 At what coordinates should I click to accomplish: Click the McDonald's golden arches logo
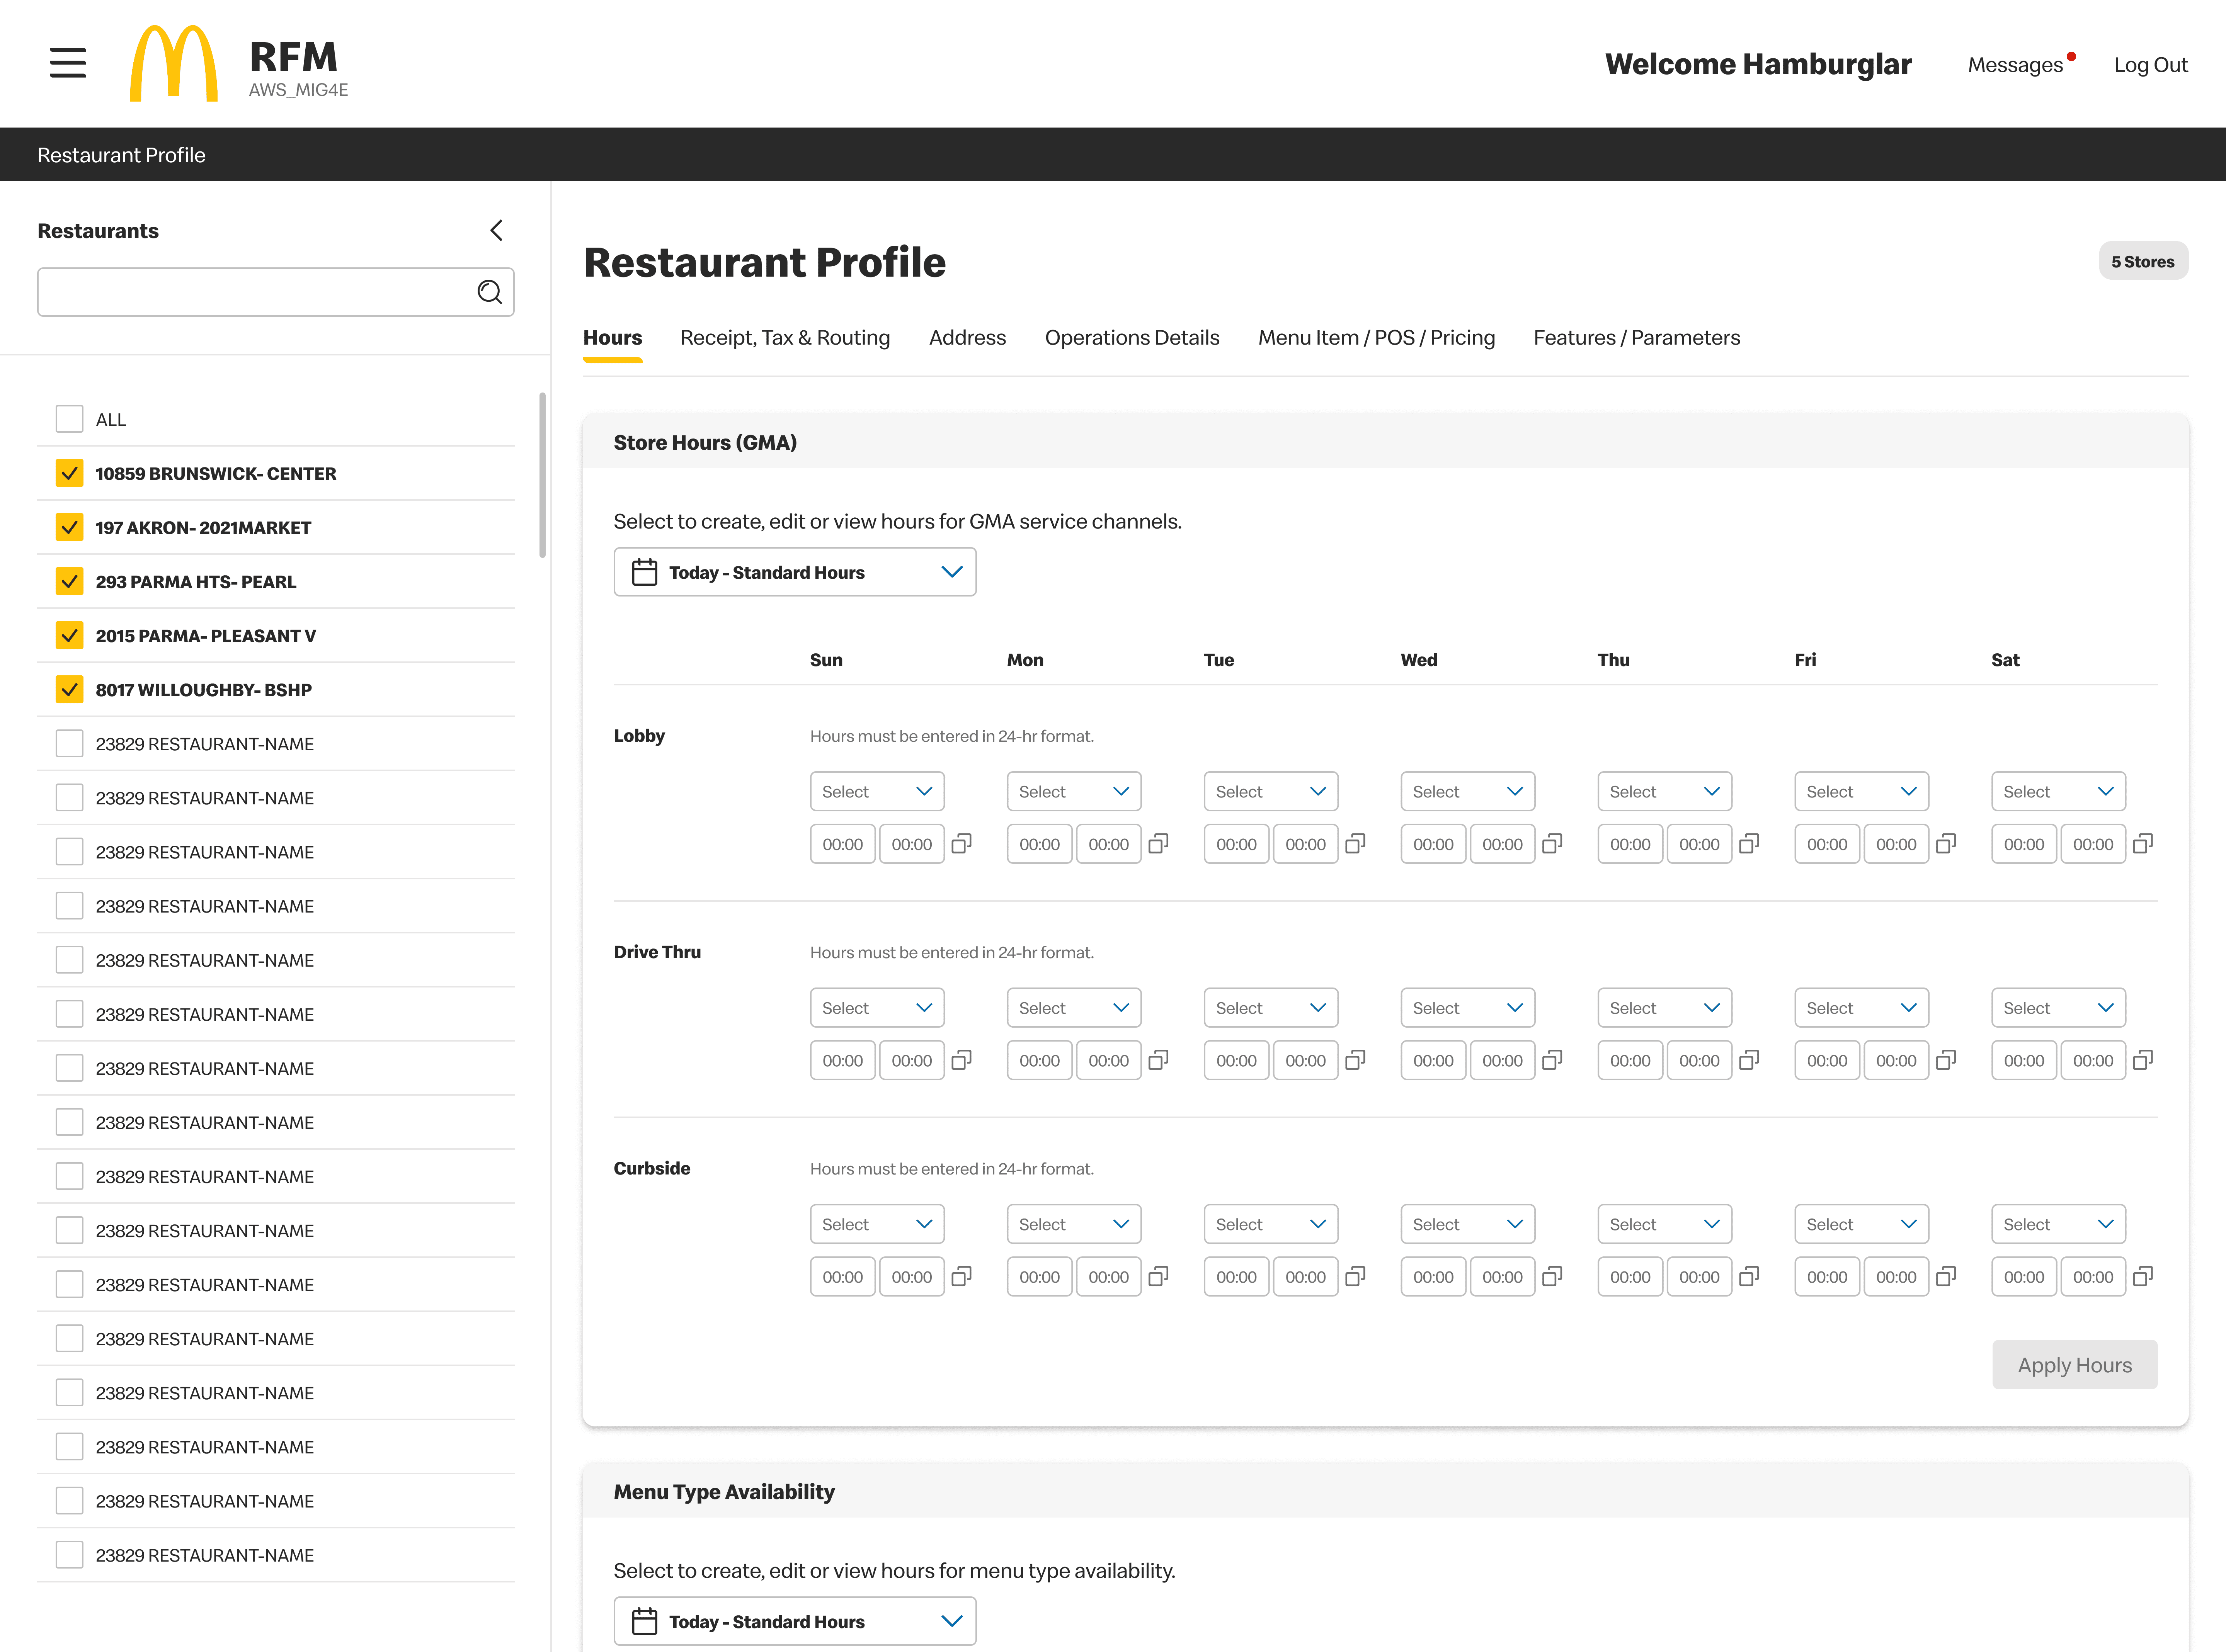pyautogui.click(x=173, y=63)
